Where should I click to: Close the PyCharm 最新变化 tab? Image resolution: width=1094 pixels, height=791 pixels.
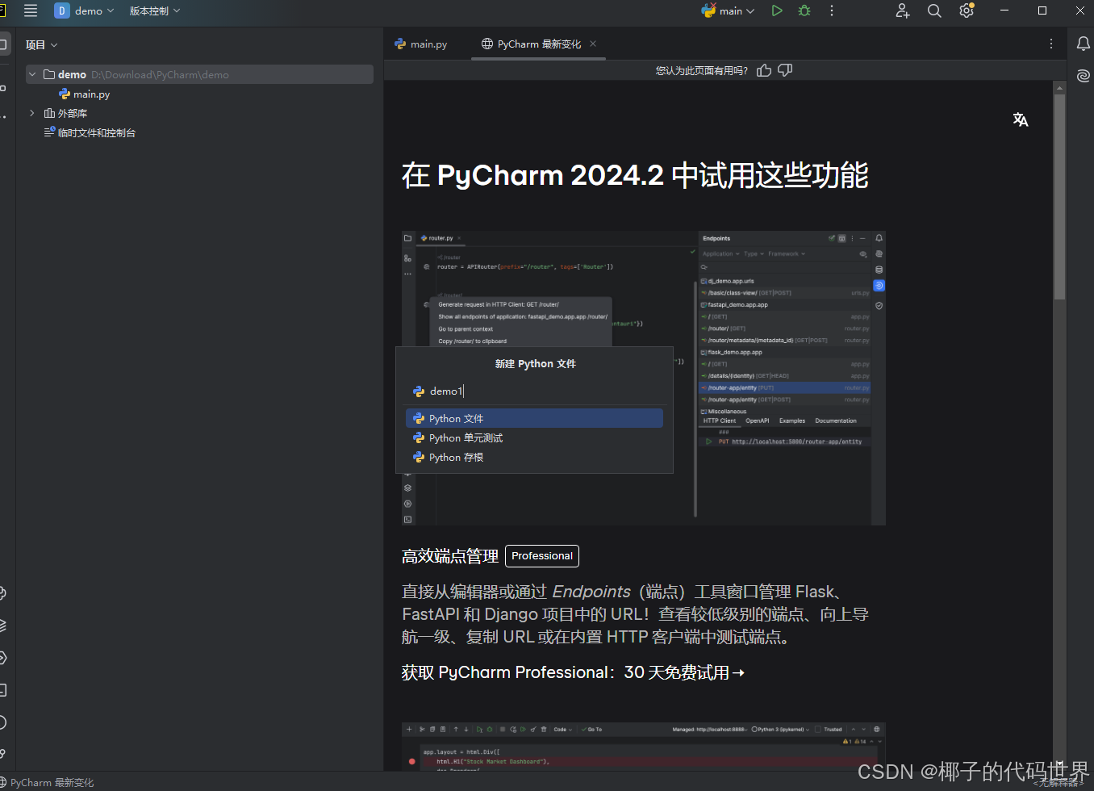tap(593, 44)
